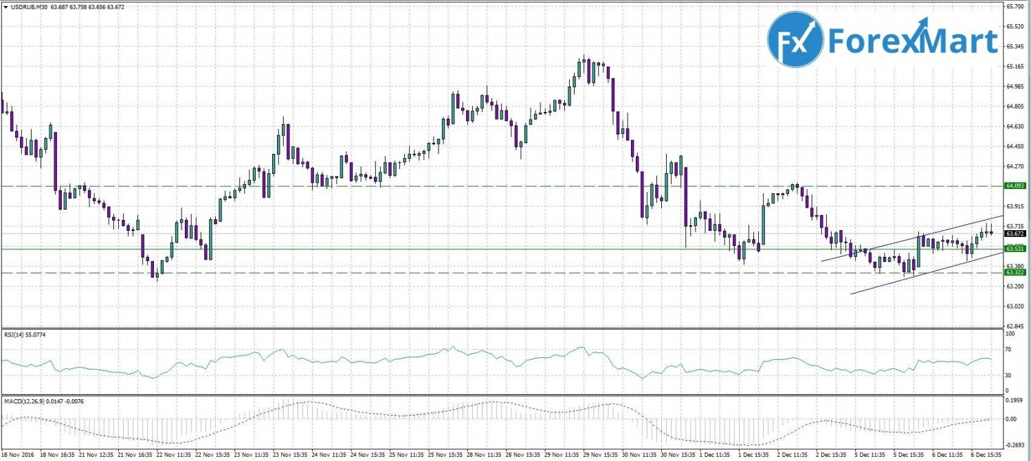Click the dropdown triangle beside USDRUB,M30
The height and width of the screenshot is (461, 1031).
click(x=5, y=7)
